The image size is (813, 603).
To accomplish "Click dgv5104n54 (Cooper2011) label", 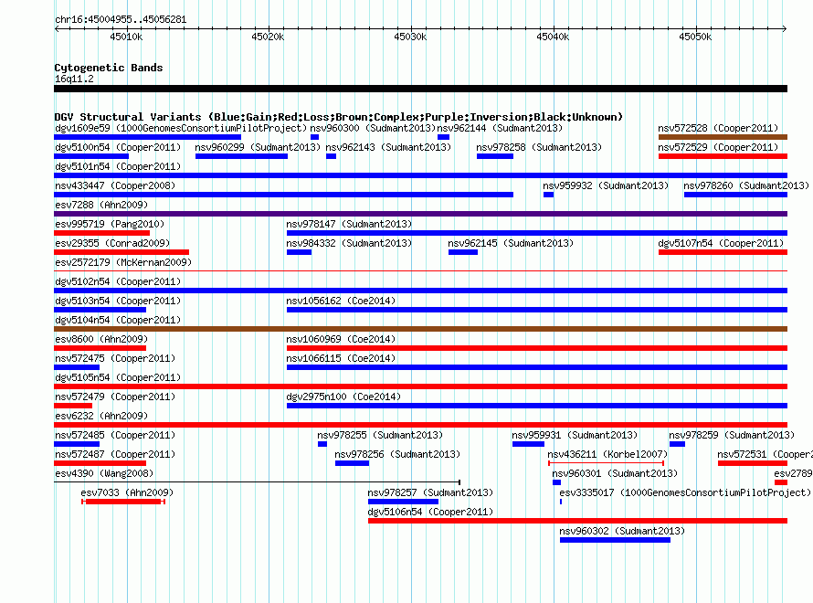I will tap(118, 320).
